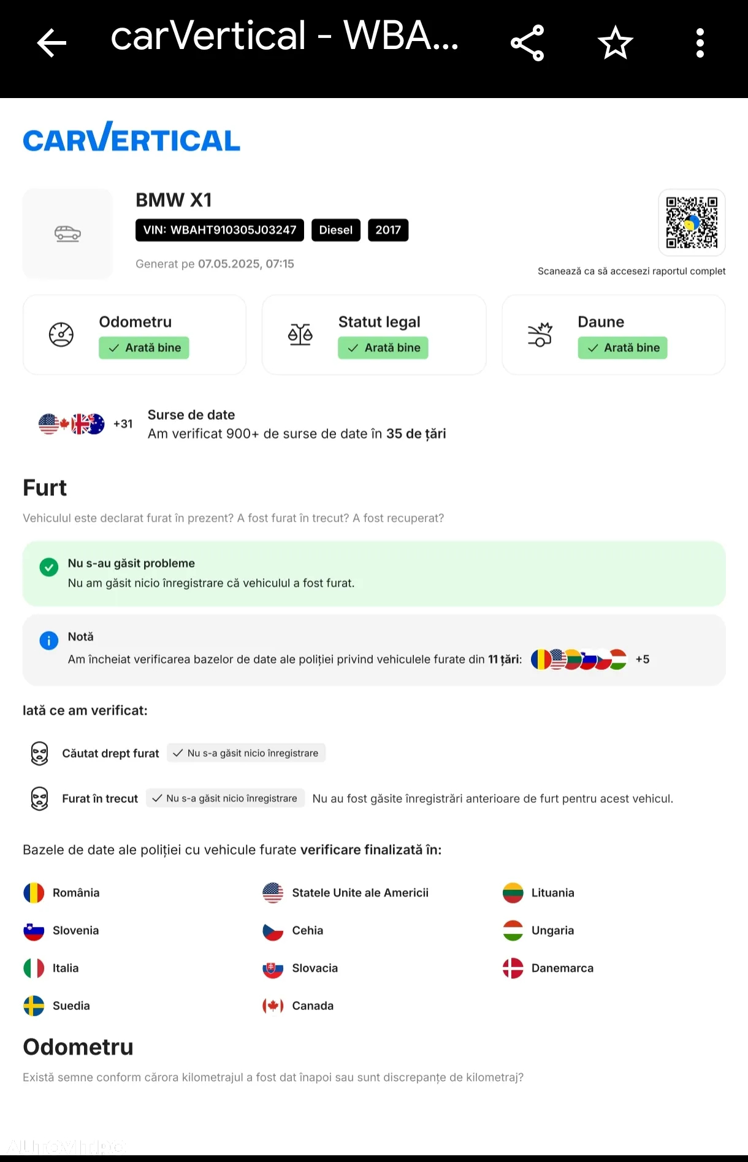Image resolution: width=748 pixels, height=1162 pixels.
Task: Tap the QR code image
Action: [x=692, y=222]
